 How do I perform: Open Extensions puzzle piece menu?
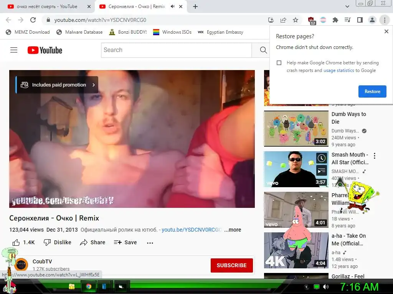coord(335,20)
